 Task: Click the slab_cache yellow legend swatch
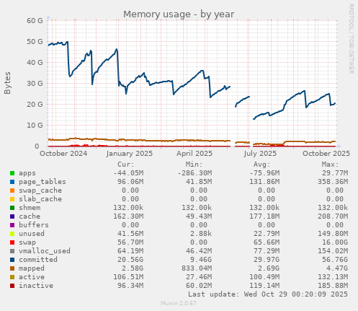click(12, 199)
